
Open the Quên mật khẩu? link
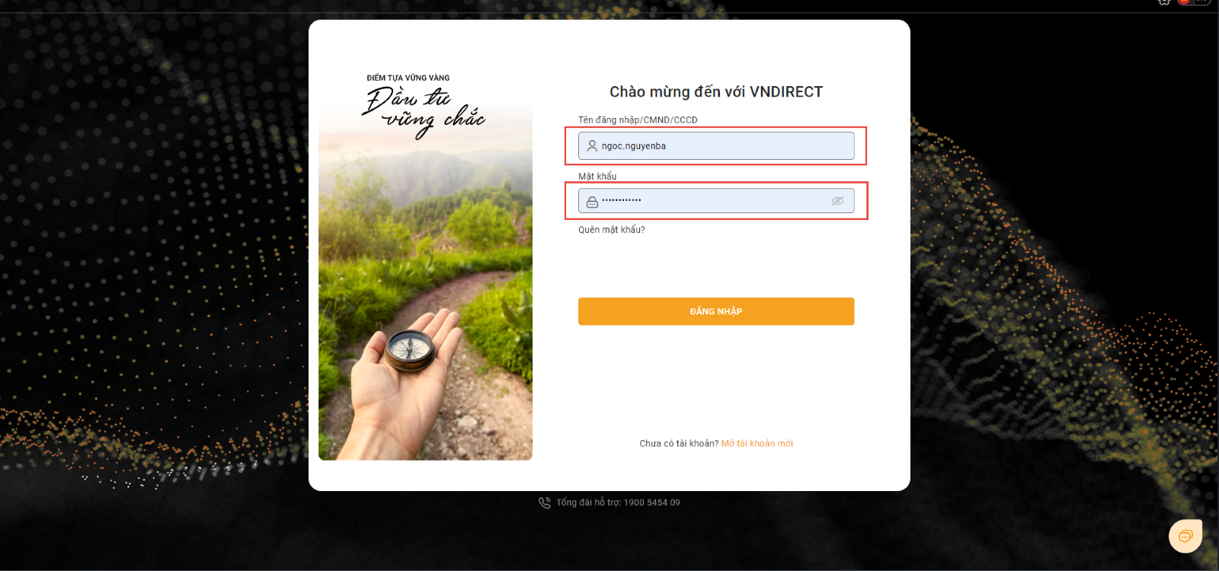click(612, 230)
